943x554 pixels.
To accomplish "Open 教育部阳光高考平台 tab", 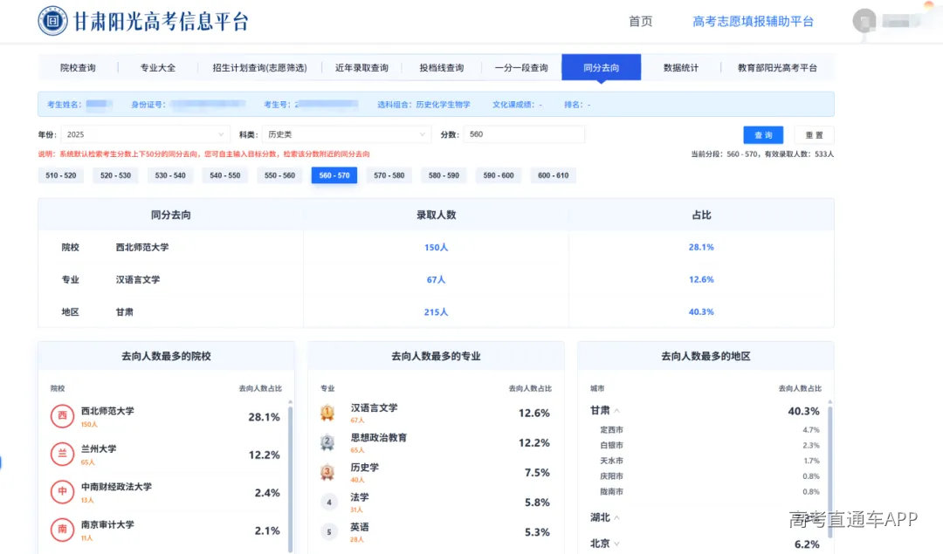I will click(x=778, y=68).
